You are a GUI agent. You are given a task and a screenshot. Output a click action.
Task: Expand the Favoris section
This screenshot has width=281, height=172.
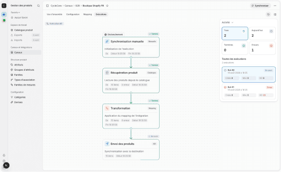15,12
